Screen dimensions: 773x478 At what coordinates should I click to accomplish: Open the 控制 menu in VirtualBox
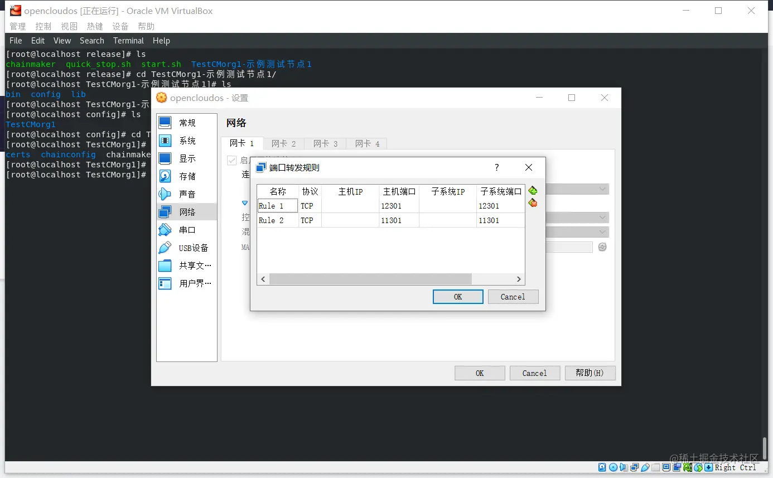(43, 26)
